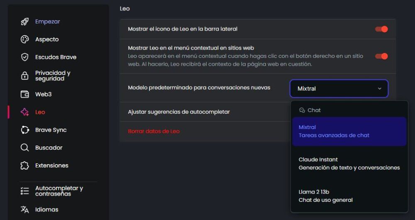Open the Web3 wallet icon
This screenshot has width=415, height=220.
(25, 94)
